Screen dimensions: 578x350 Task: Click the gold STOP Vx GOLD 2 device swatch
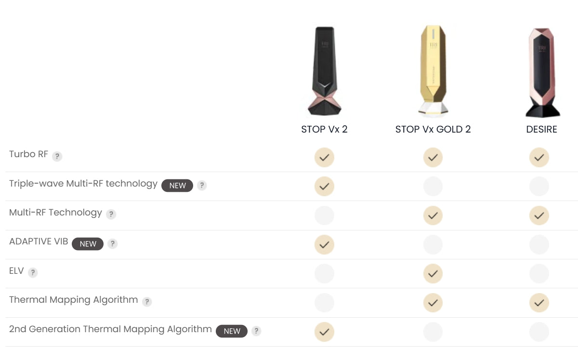click(433, 70)
